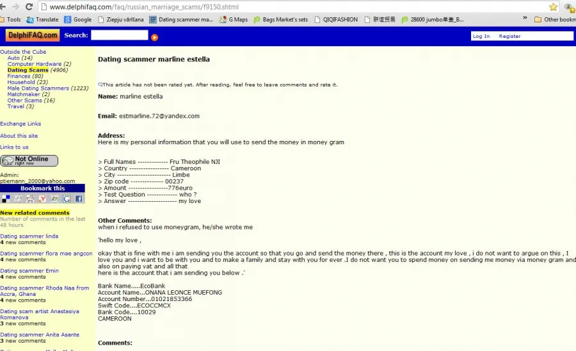Screen dimensions: 576x351
Task: Open the Exchange Links page
Action: click(20, 124)
